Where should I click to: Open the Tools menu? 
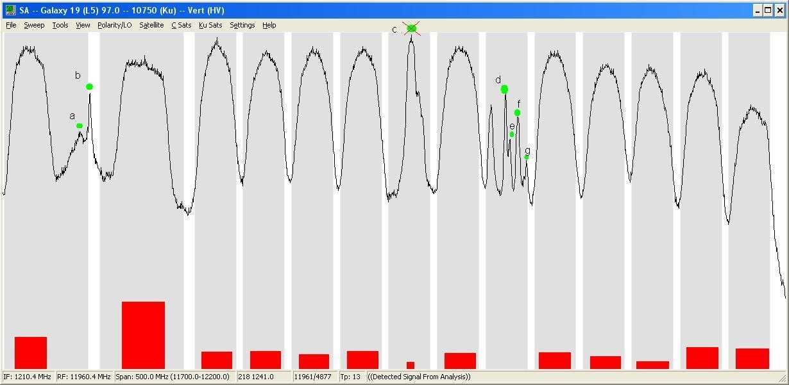click(60, 25)
